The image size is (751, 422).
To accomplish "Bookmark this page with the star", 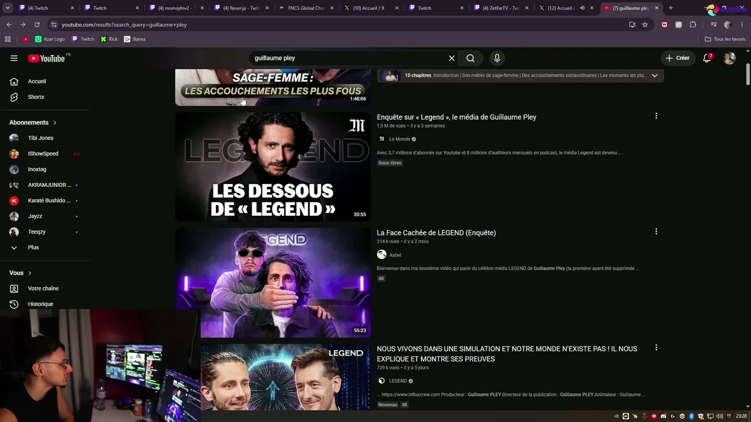I will (645, 25).
